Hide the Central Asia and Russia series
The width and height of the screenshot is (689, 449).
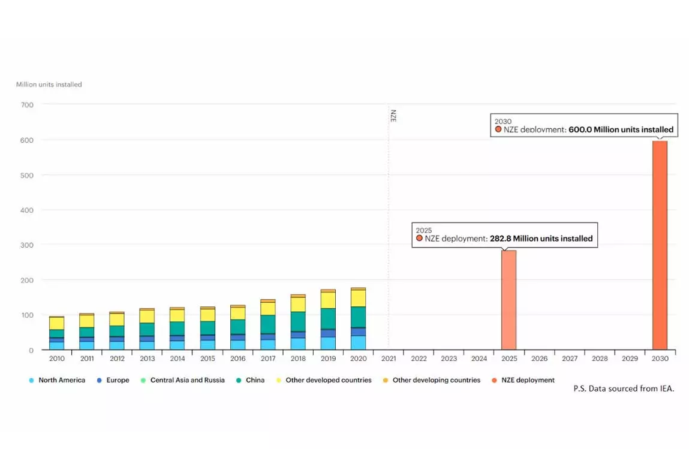182,380
